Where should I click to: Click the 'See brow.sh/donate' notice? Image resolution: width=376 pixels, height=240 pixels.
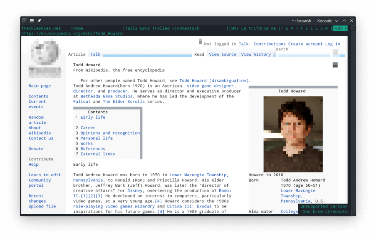point(325,212)
